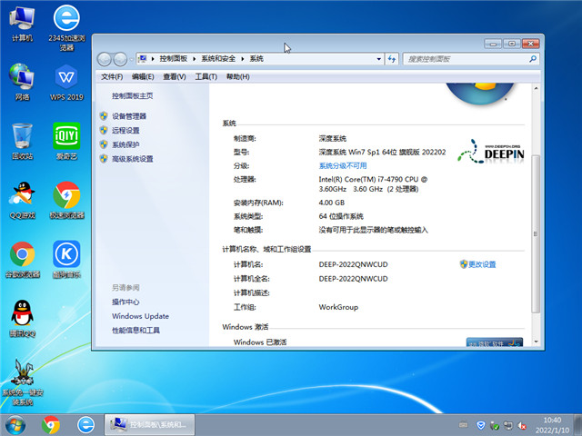Open the 2345 browser desktop icon
Image resolution: width=582 pixels, height=436 pixels.
(65, 18)
